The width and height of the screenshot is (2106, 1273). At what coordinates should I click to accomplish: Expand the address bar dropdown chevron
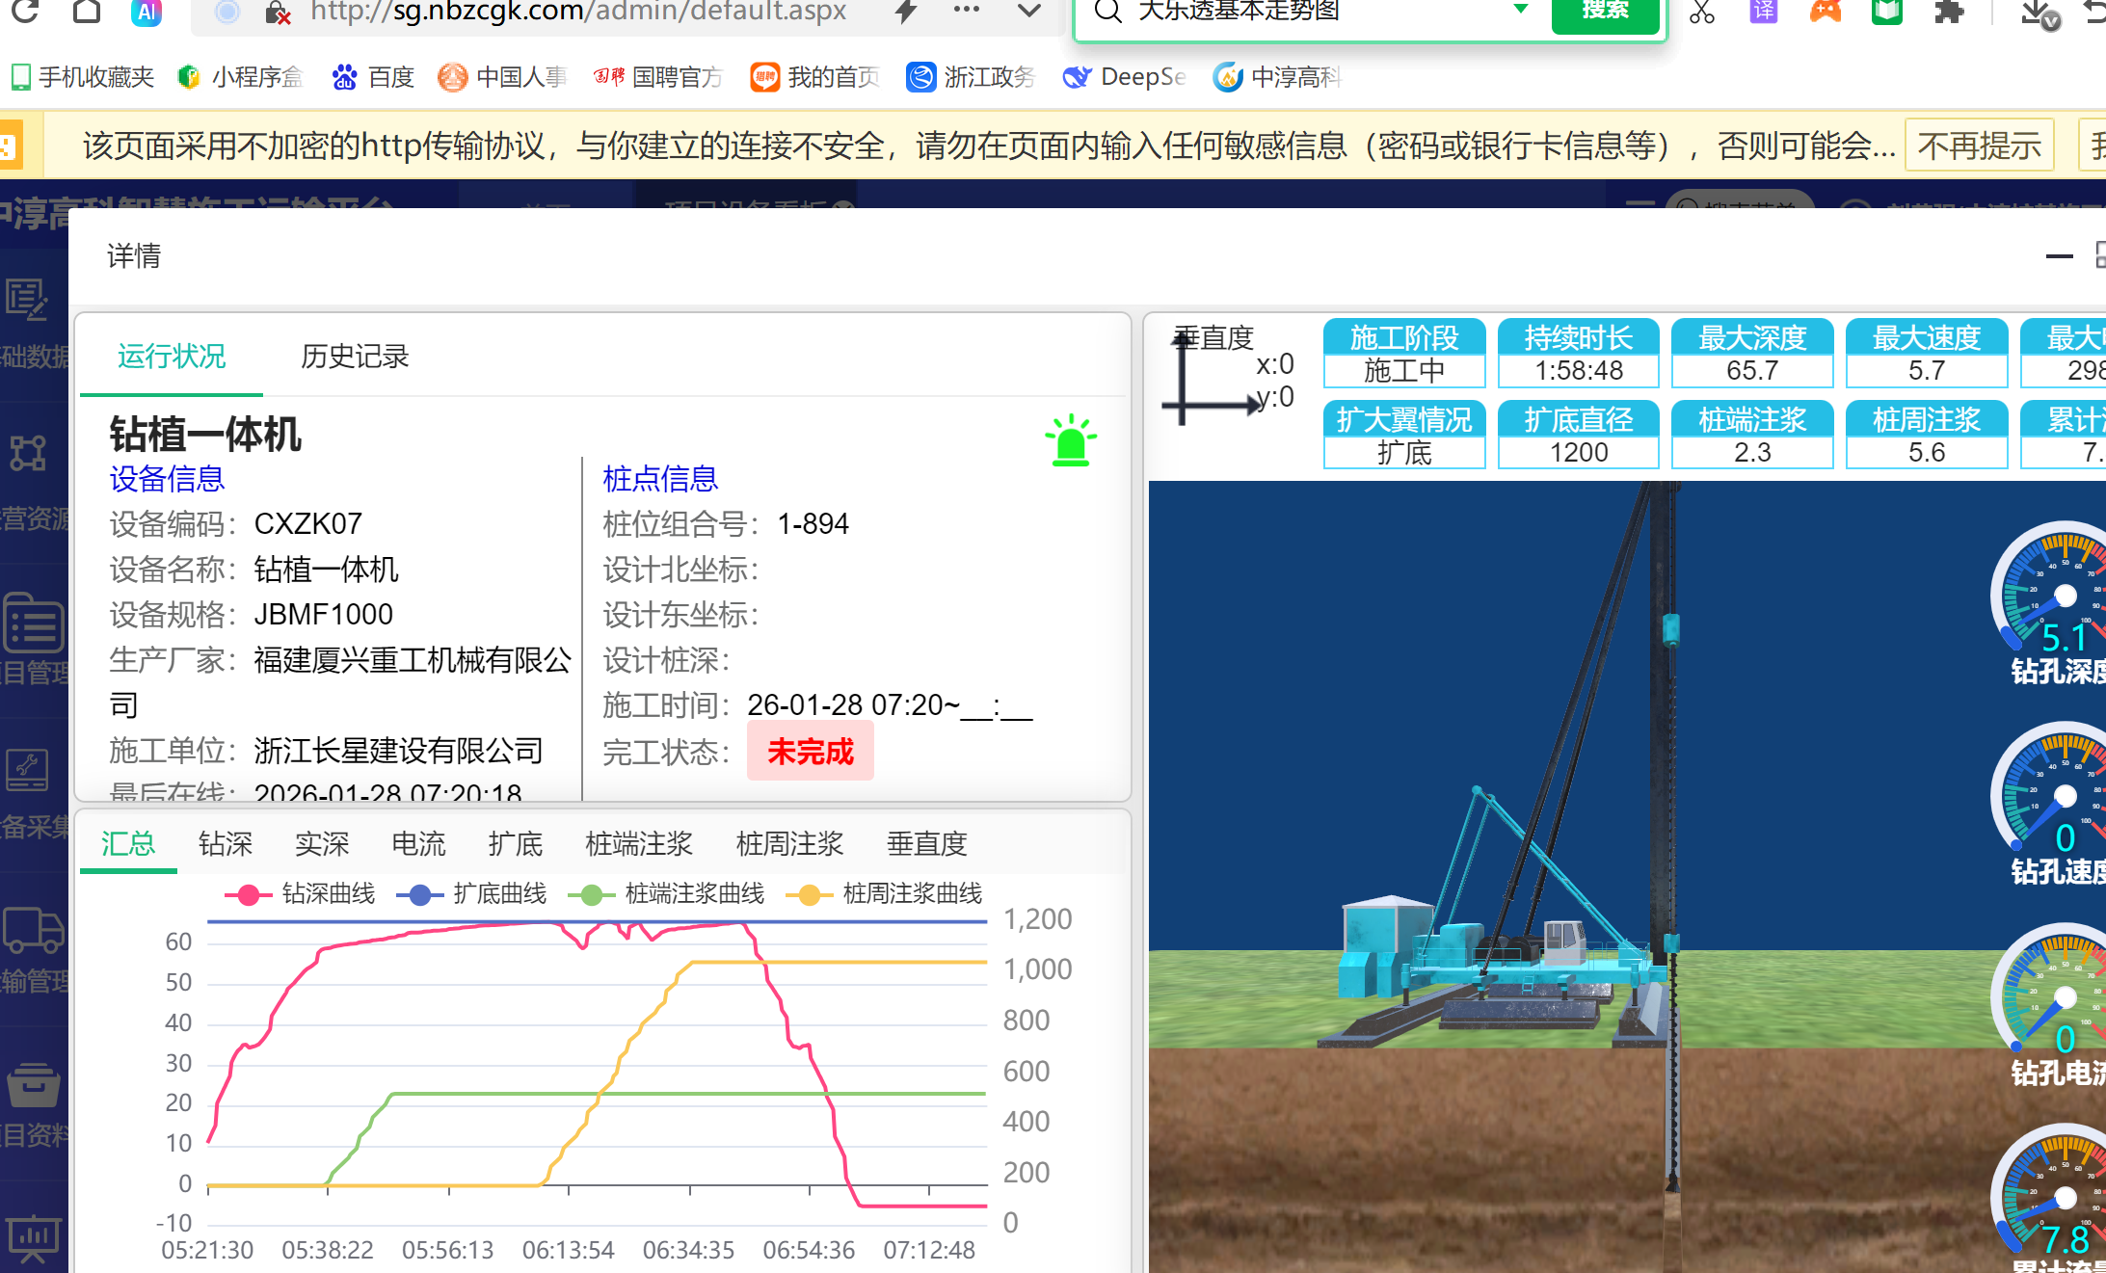tap(1029, 11)
